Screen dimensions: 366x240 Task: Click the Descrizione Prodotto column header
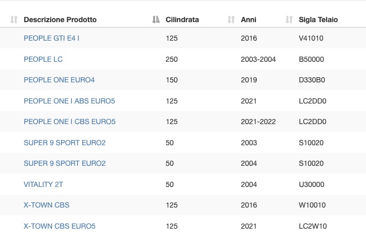pyautogui.click(x=60, y=20)
